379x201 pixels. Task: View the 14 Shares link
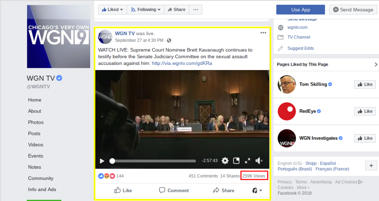pos(230,176)
